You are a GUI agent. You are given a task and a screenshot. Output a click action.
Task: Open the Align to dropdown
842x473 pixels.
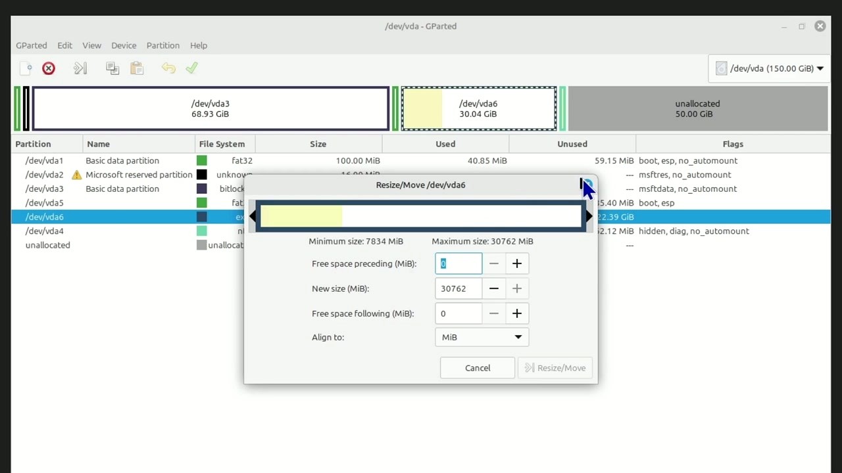point(482,337)
